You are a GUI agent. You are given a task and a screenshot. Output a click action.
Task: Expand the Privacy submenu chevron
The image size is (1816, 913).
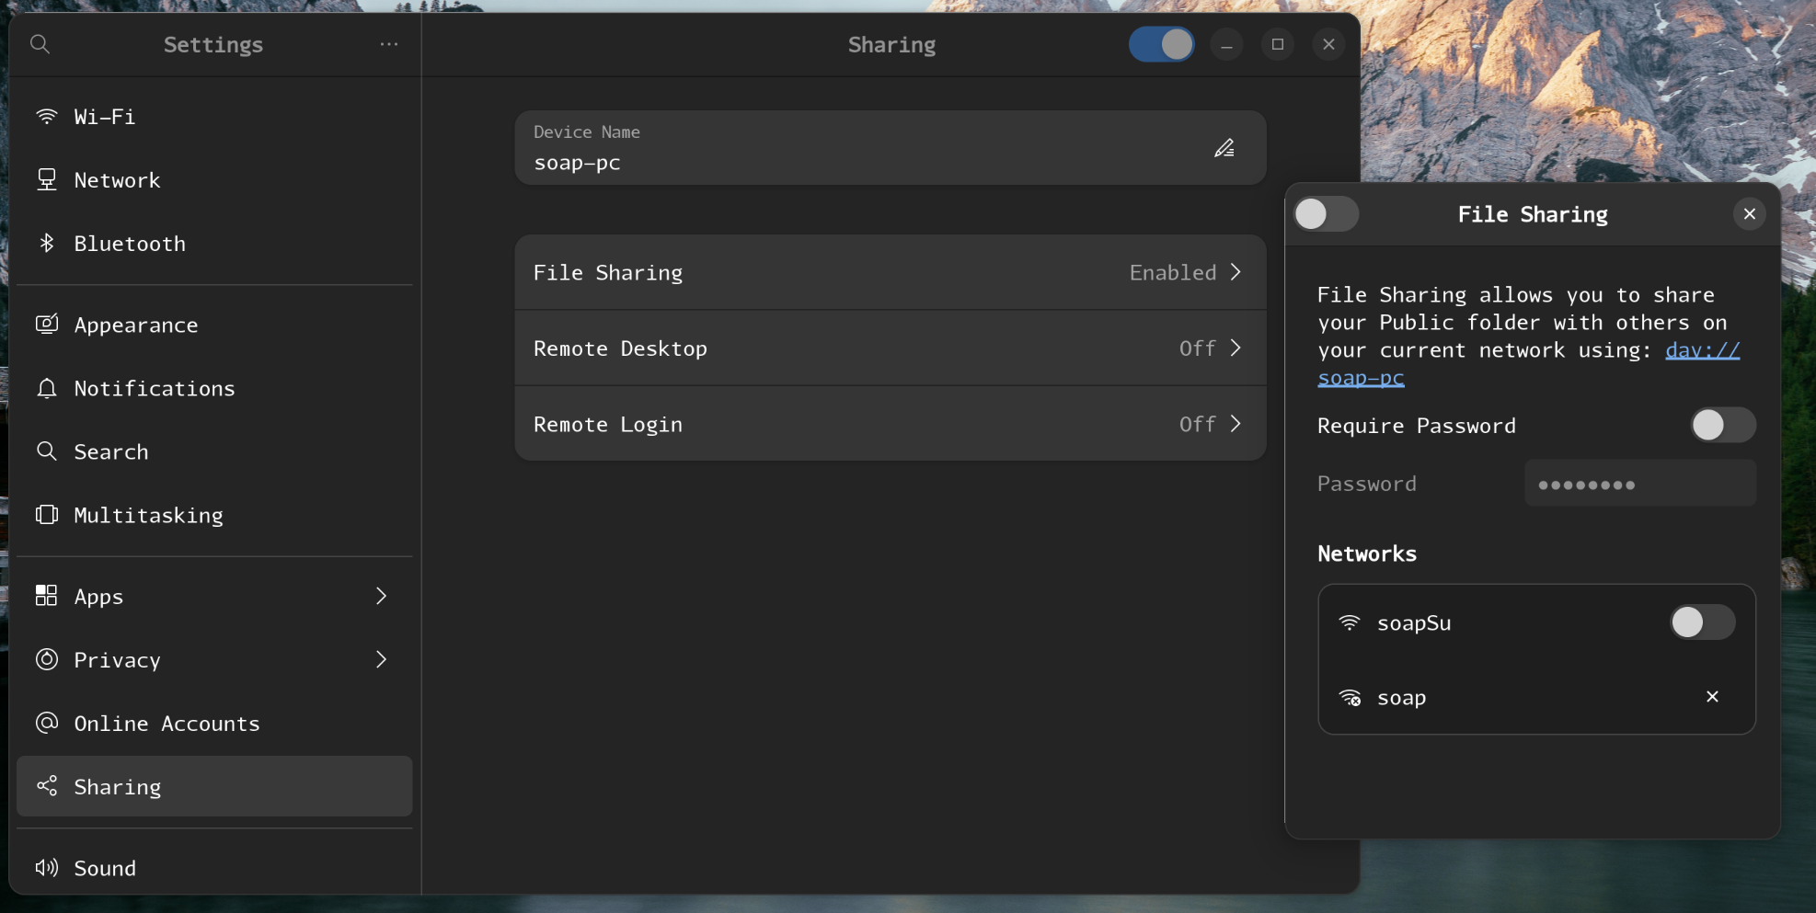381,659
